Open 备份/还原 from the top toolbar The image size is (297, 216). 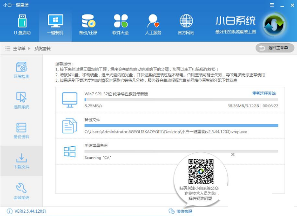point(88,25)
